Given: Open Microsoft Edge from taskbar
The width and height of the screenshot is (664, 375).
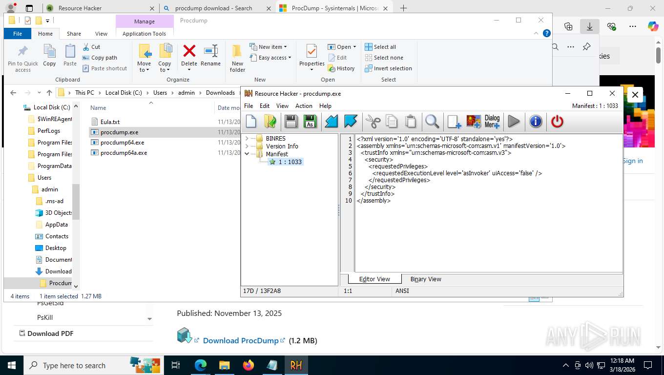Looking at the screenshot, I should (x=200, y=365).
